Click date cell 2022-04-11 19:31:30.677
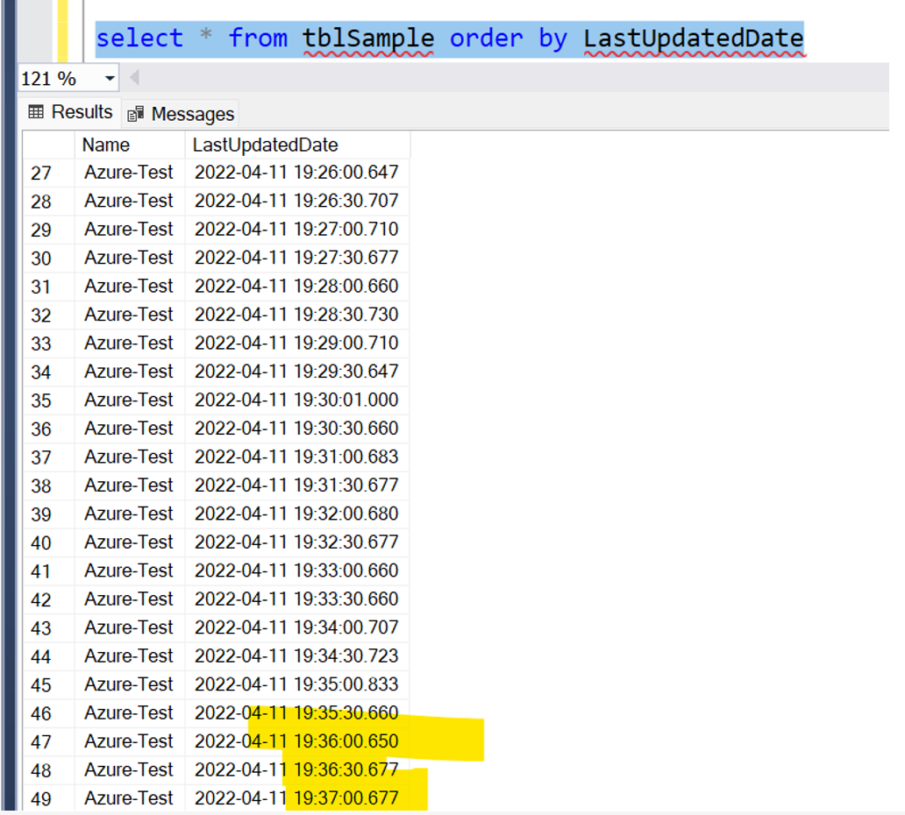905x815 pixels. [297, 485]
